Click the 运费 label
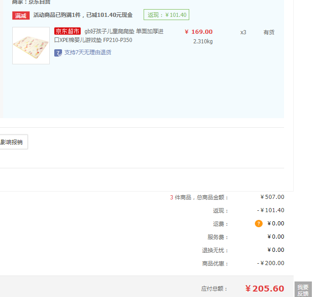The width and height of the screenshot is (321, 297). 221,224
